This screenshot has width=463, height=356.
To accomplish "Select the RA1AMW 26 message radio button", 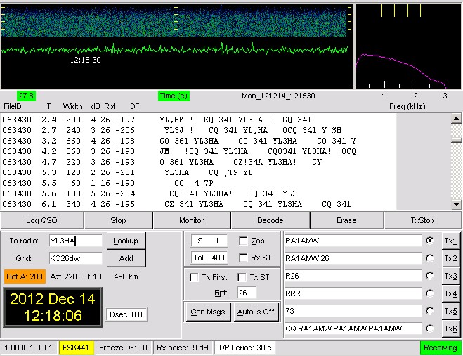I will pyautogui.click(x=430, y=258).
